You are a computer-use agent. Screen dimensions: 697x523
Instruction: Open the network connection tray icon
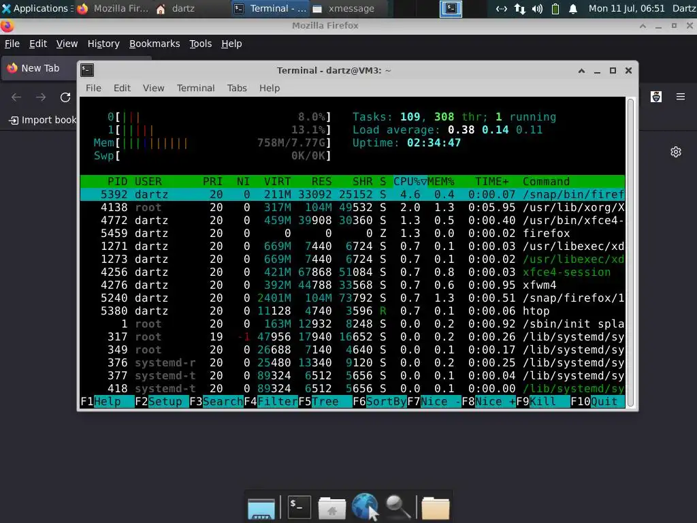[x=502, y=8]
